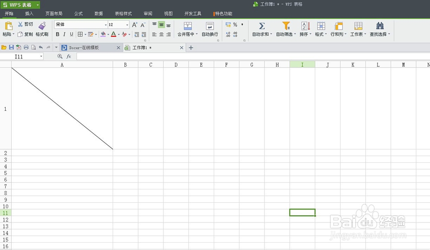Screen dimensions: 430x250
Task: Click the Rows and Columns (行和列) button
Action: pos(338,30)
